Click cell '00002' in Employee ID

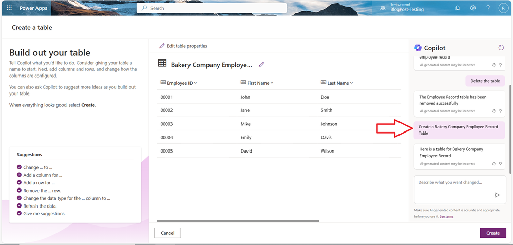[x=166, y=110]
